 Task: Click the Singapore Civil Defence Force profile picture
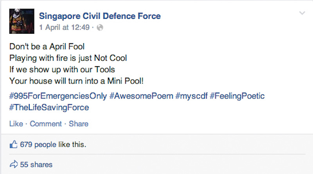[22, 21]
